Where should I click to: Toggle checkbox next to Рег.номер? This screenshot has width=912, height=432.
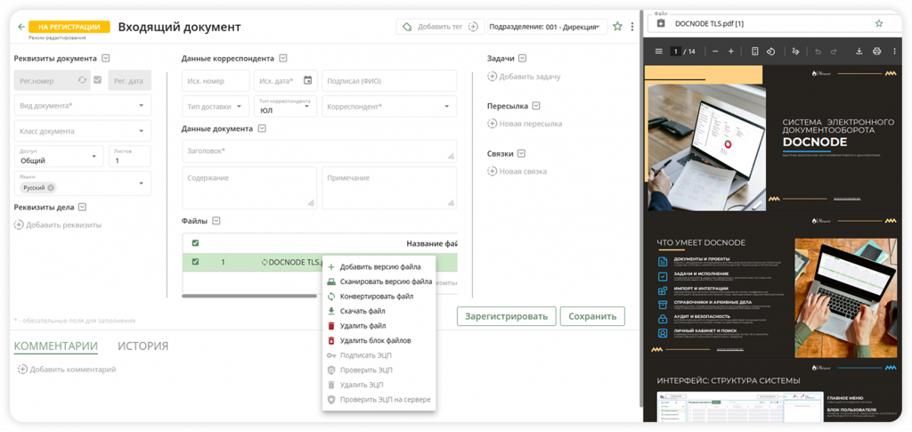pyautogui.click(x=98, y=79)
